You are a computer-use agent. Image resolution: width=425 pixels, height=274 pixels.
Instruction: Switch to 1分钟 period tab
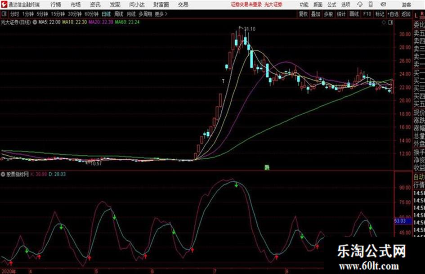[x=27, y=14]
